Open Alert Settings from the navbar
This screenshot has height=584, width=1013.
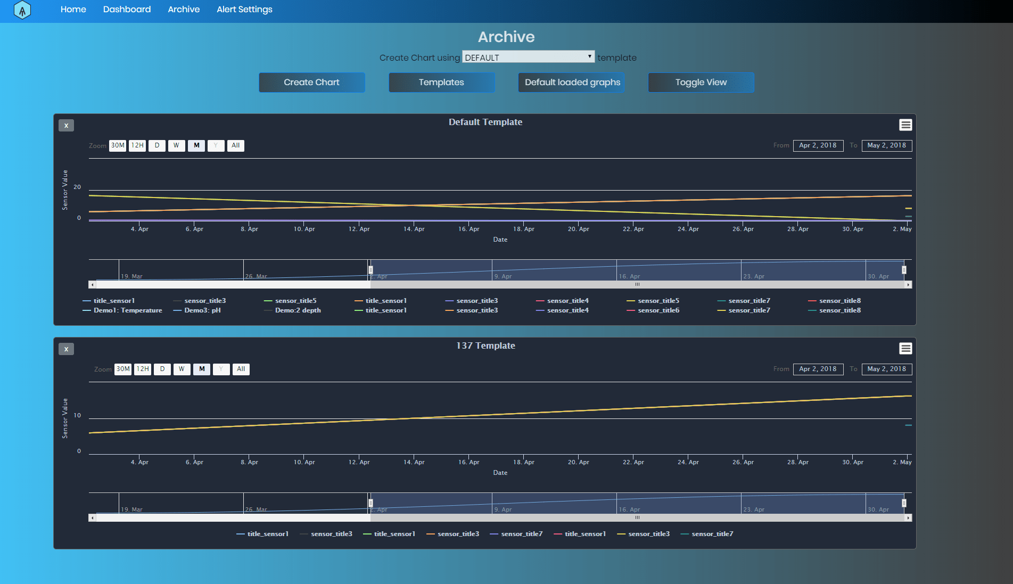coord(244,10)
